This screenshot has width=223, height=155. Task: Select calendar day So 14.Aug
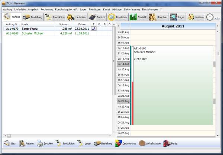click(123, 64)
